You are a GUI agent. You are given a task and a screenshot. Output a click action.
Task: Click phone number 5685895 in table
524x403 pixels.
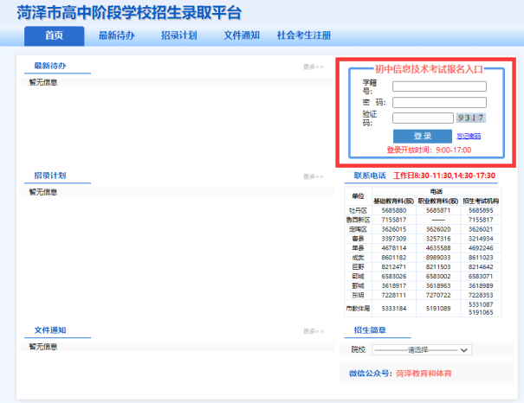tap(481, 210)
